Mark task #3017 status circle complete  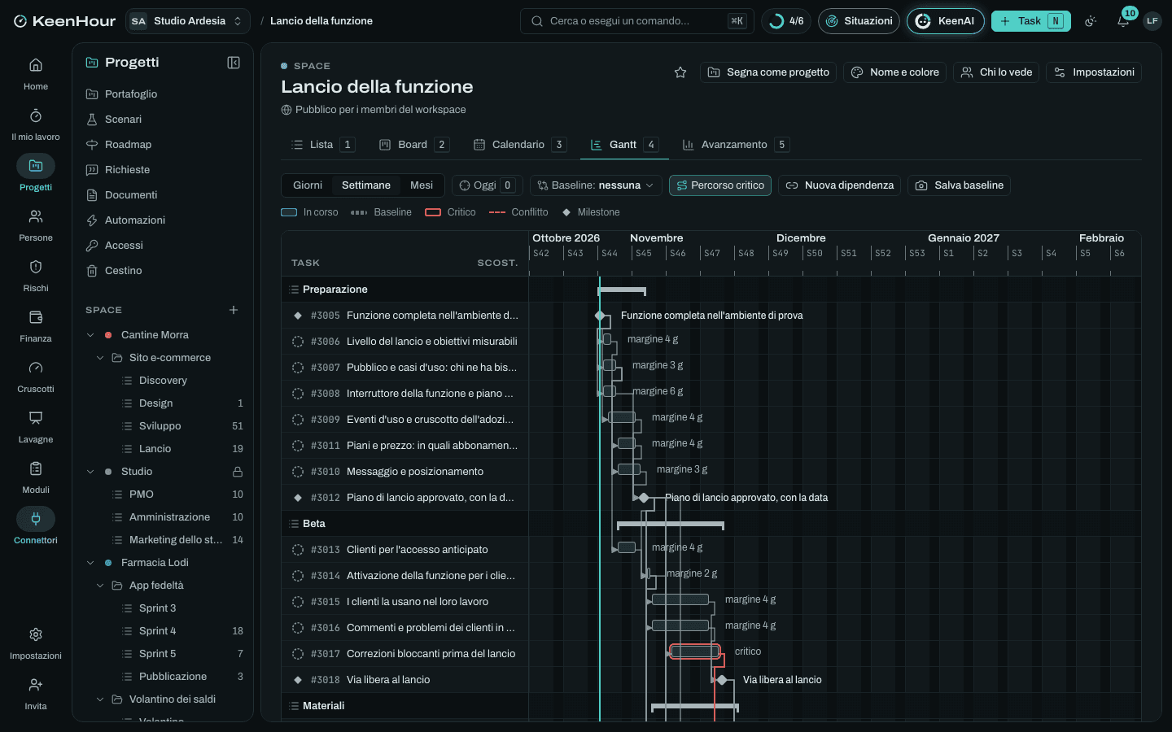298,654
